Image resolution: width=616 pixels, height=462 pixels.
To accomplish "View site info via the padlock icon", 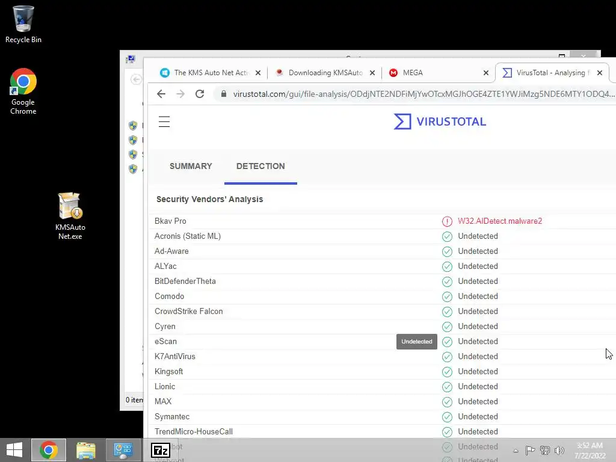I will pos(224,94).
